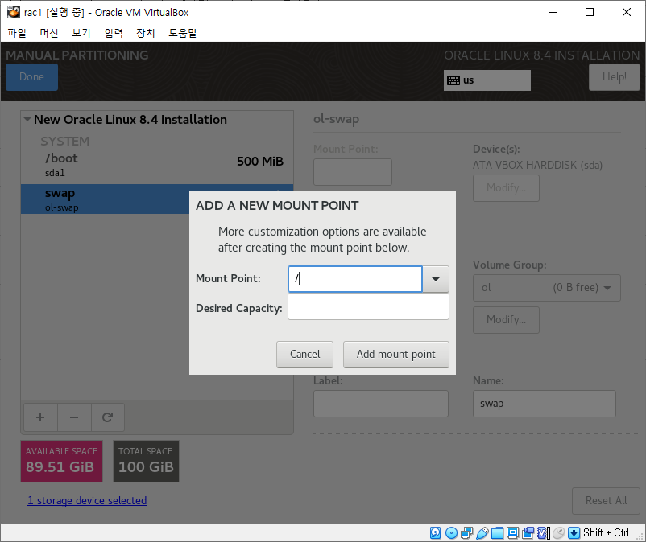This screenshot has width=646, height=542.
Task: Click the ol-swap Mount Point field
Action: point(353,172)
